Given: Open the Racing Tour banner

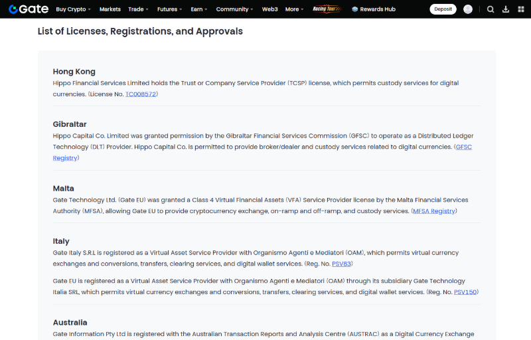Looking at the screenshot, I should (x=327, y=9).
